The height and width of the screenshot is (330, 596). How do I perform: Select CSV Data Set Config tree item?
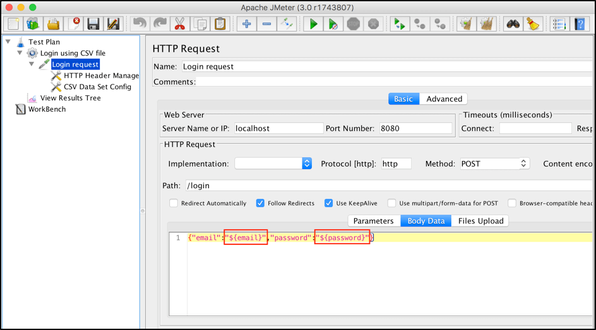pos(97,86)
